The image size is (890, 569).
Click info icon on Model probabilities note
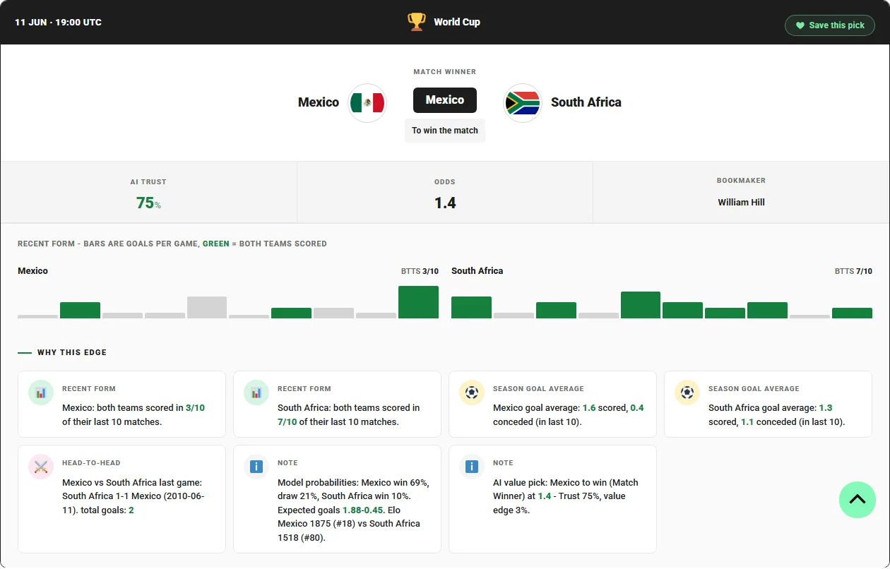click(x=256, y=467)
